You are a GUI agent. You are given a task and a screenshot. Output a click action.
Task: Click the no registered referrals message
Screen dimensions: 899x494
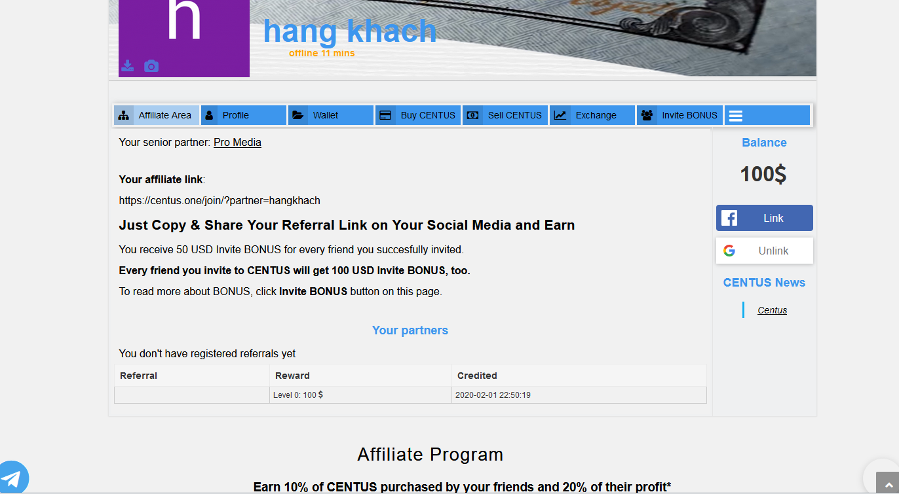pos(207,353)
